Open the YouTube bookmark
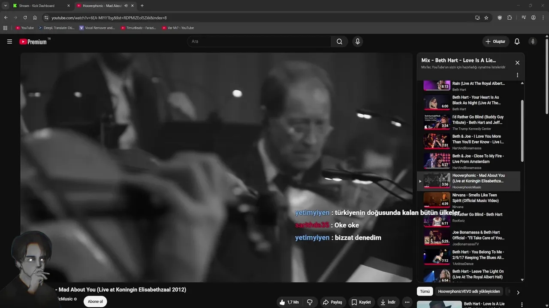Screen dimensions: 549x308 pyautogui.click(x=24, y=28)
